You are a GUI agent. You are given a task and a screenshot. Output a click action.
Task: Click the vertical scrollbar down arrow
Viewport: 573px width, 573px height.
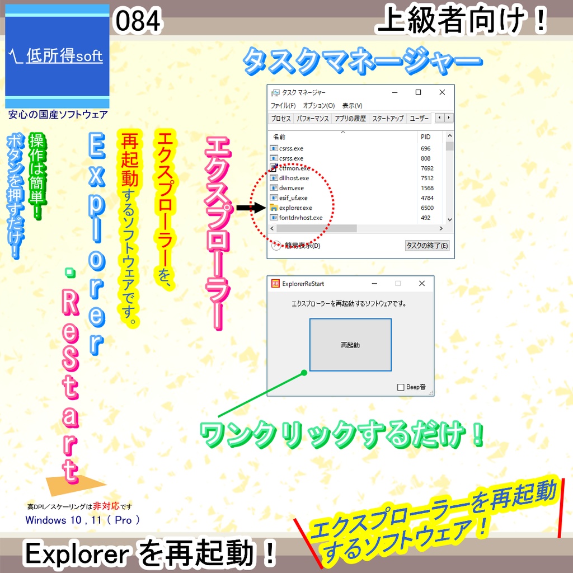pos(450,219)
